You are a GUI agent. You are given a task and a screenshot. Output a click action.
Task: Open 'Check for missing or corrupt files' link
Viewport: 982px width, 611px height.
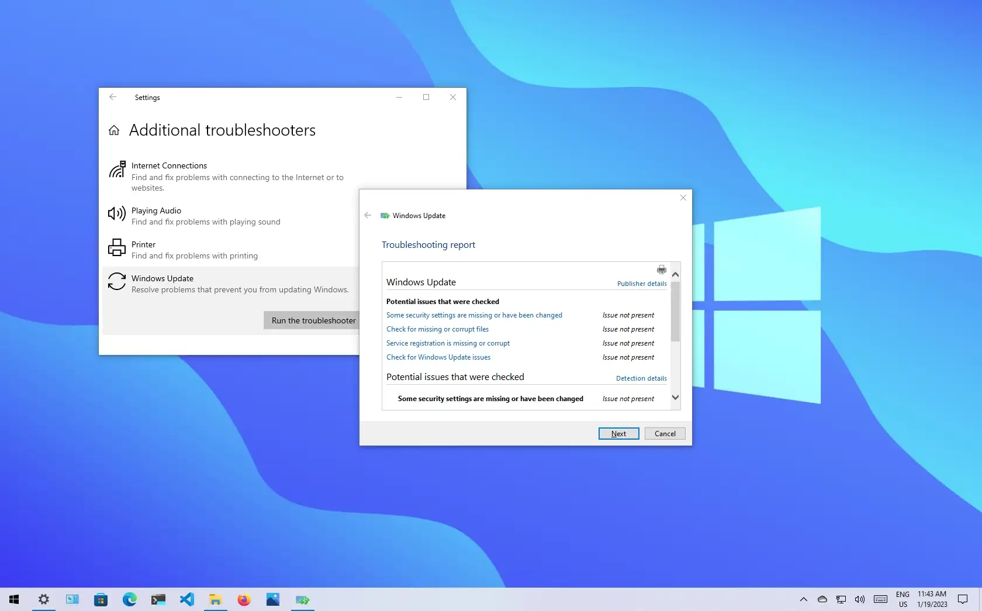pos(437,329)
